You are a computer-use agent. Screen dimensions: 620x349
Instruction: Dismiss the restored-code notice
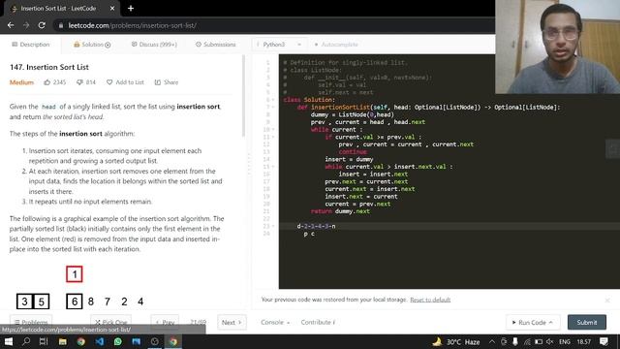[x=607, y=301]
